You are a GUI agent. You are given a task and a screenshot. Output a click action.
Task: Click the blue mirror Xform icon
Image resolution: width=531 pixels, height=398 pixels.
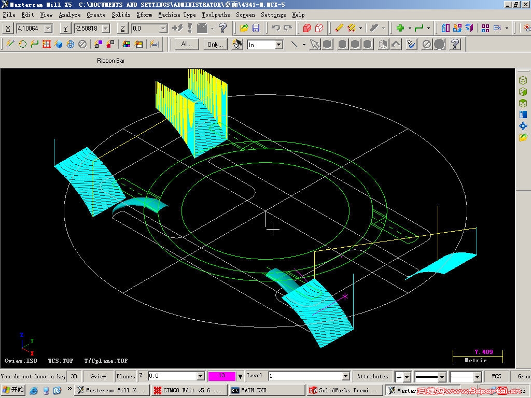[x=469, y=28]
